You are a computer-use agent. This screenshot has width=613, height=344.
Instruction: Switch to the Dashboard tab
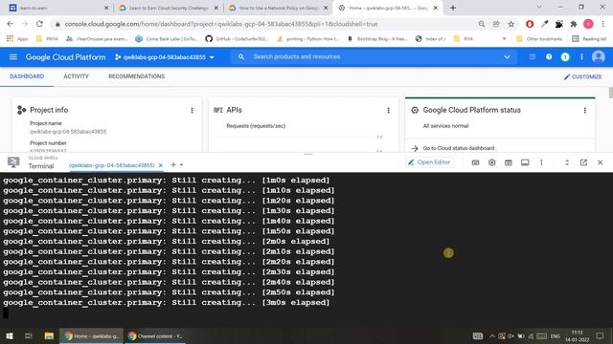[27, 76]
